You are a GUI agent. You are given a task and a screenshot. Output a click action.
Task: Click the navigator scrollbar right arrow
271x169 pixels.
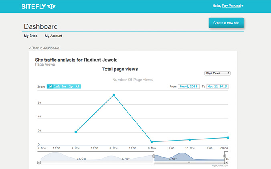coord(226,163)
